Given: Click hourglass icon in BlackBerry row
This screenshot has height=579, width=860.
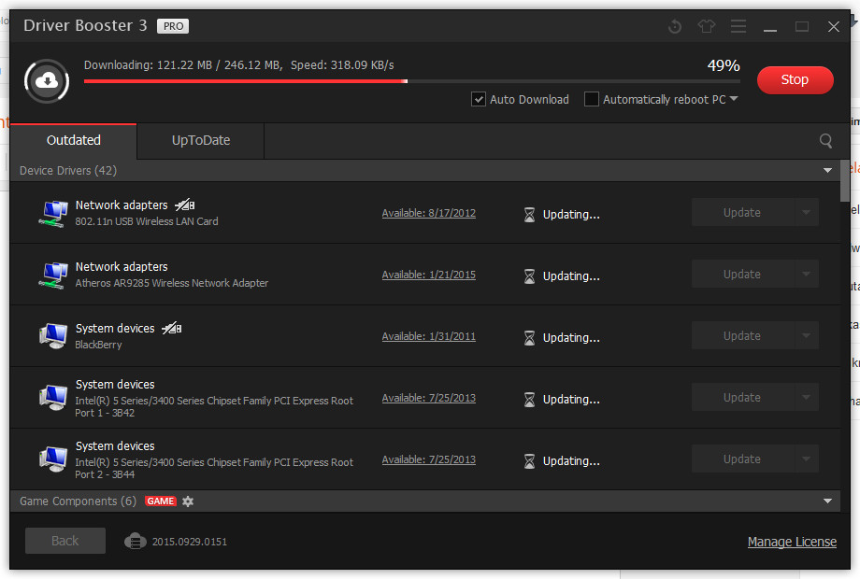Looking at the screenshot, I should click(x=529, y=338).
